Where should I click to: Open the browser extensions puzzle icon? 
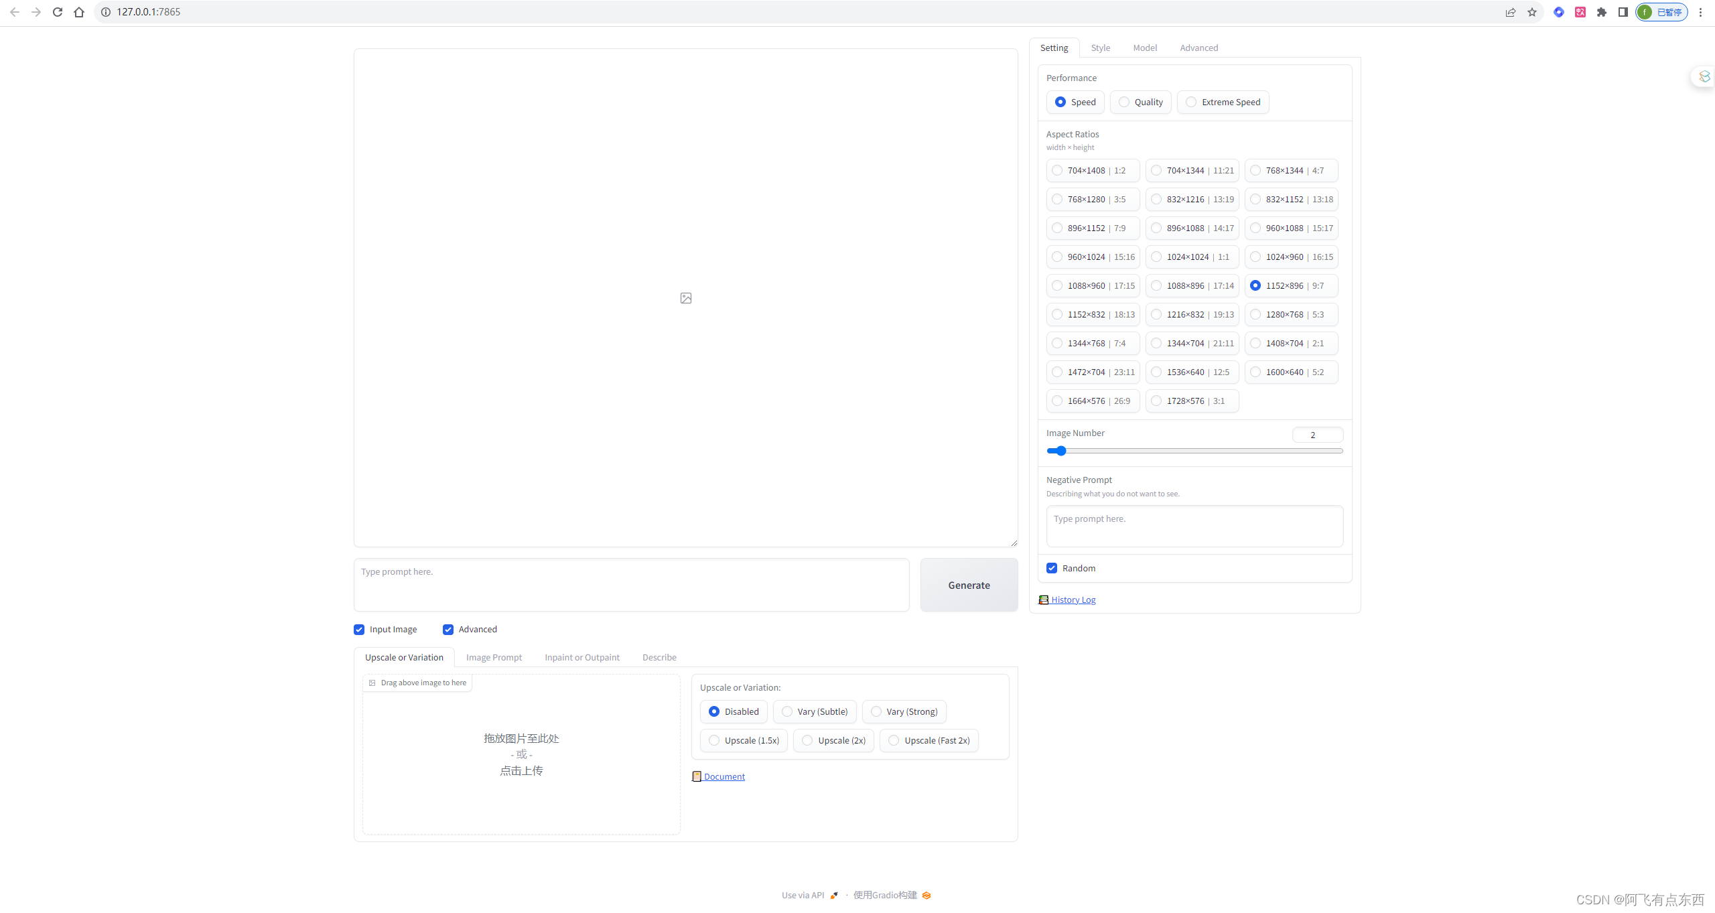point(1602,12)
